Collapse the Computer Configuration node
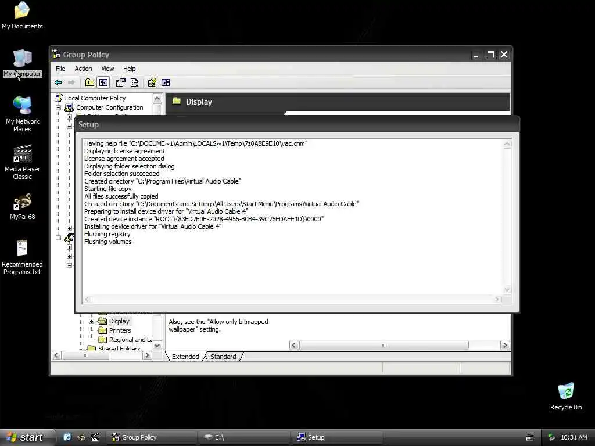 tap(59, 107)
